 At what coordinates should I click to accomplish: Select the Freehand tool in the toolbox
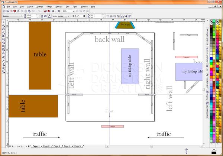3,32
